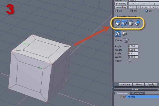Open the Scene panel dropdown arrow
Viewport: 159px width, 106px height.
(x=158, y=90)
